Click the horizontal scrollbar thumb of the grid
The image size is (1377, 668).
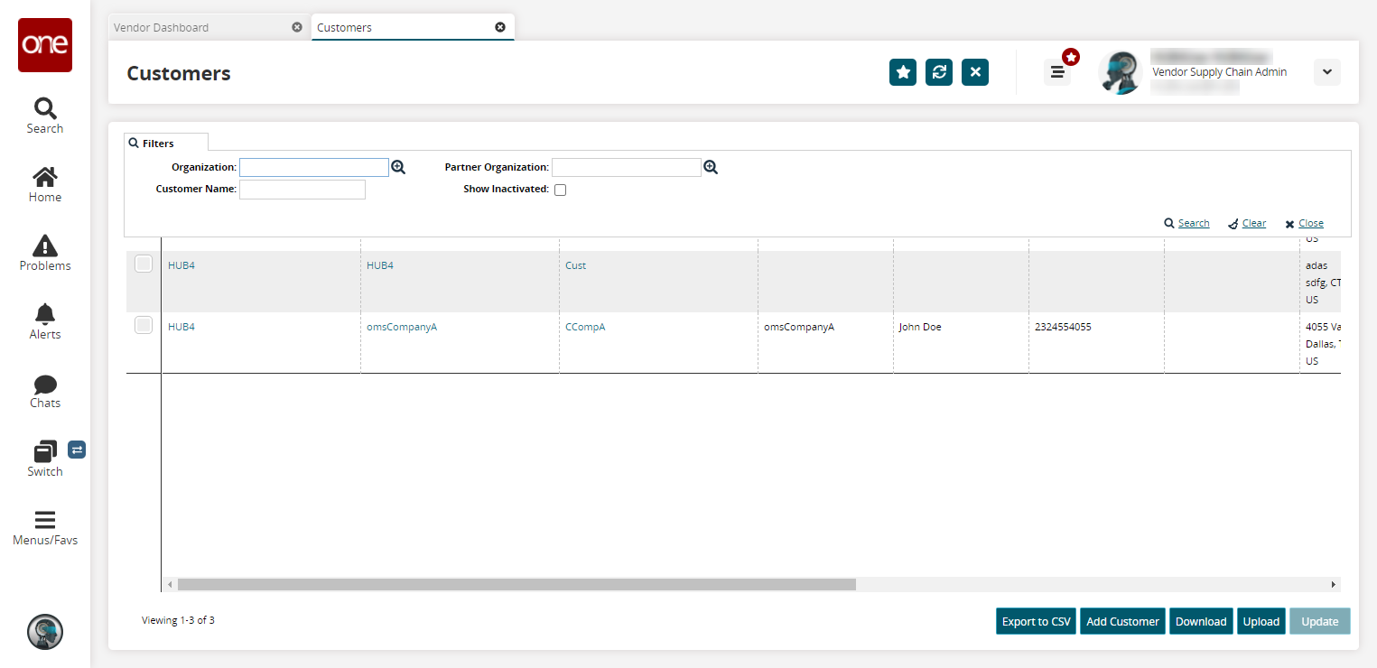point(516,585)
